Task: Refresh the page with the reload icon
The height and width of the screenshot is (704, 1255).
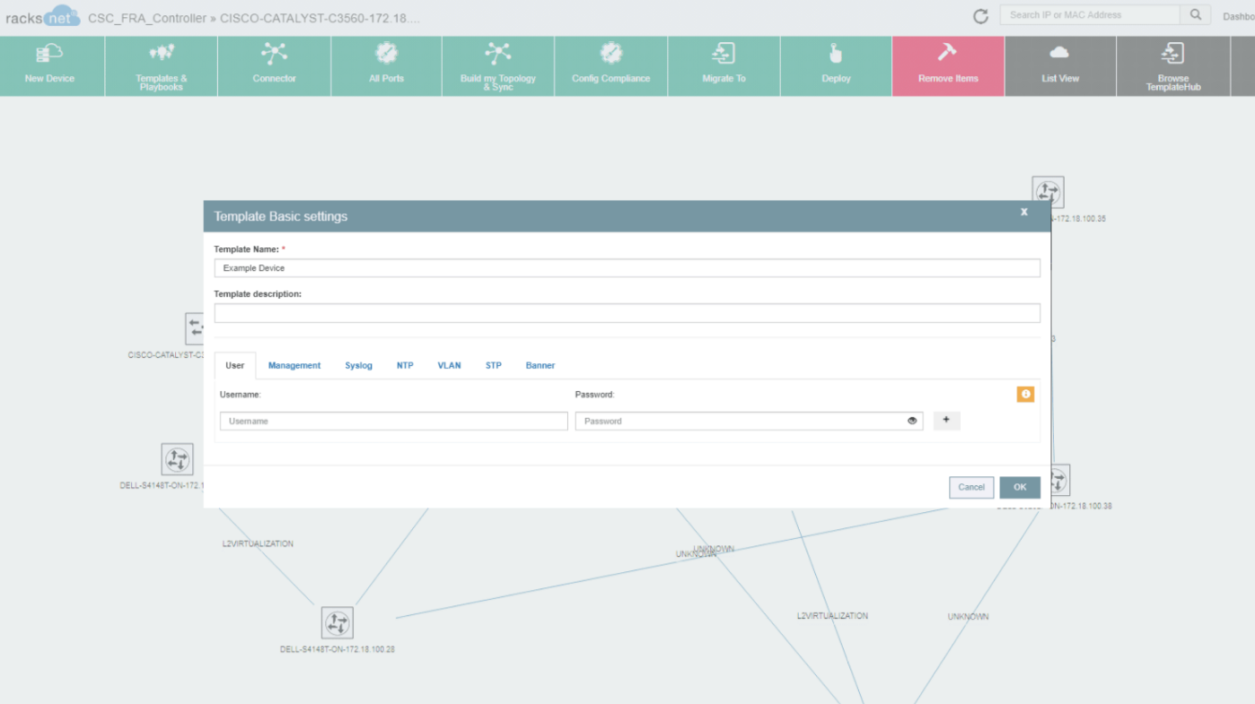Action: tap(980, 16)
